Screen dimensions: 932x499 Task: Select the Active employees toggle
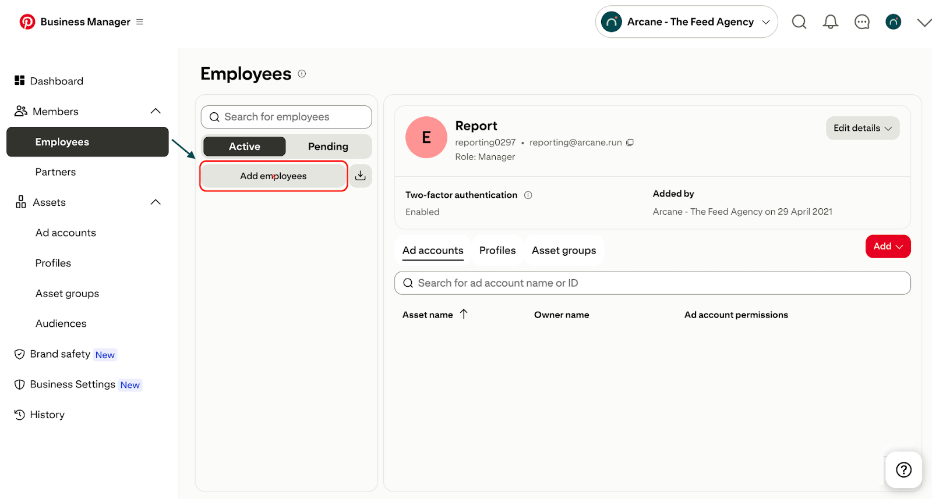click(244, 147)
